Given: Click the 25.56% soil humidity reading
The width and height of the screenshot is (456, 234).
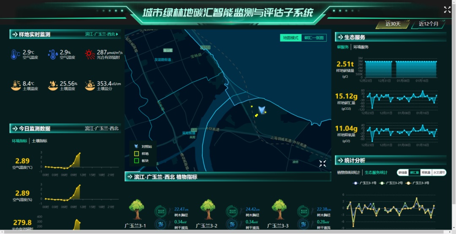Looking at the screenshot, I should [x=69, y=84].
